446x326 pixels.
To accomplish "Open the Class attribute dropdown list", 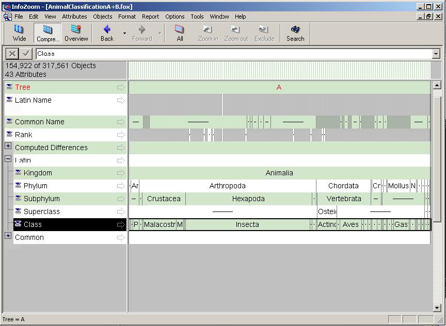I will pyautogui.click(x=436, y=54).
